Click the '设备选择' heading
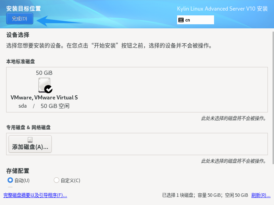Image resolution: width=274 pixels, height=205 pixels. coord(18,35)
